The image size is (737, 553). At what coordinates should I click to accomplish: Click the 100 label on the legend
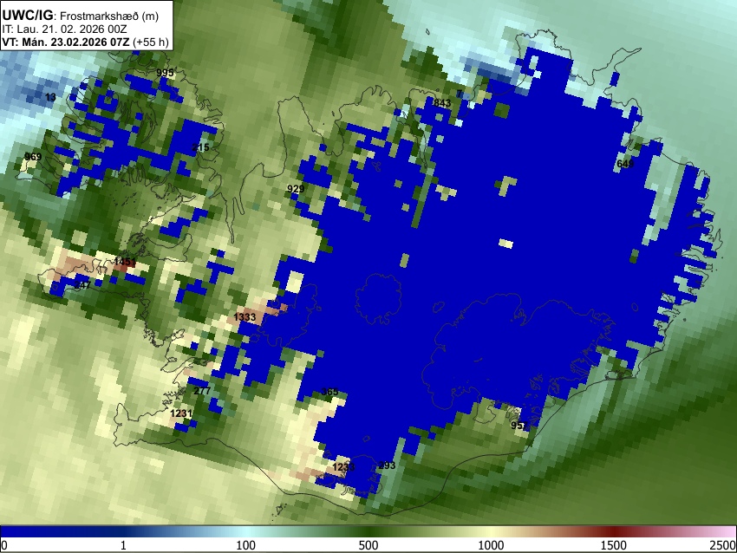click(x=245, y=545)
